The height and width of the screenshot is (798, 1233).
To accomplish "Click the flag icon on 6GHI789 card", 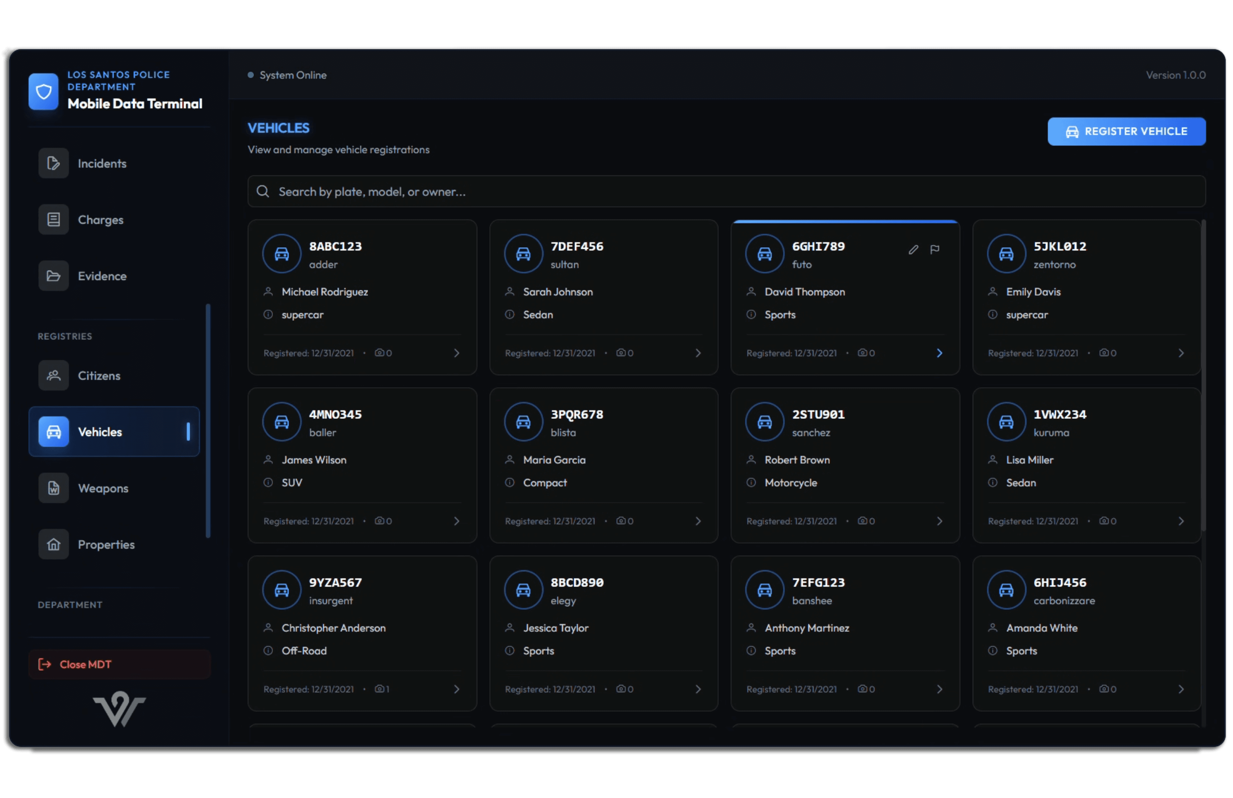I will coord(935,250).
